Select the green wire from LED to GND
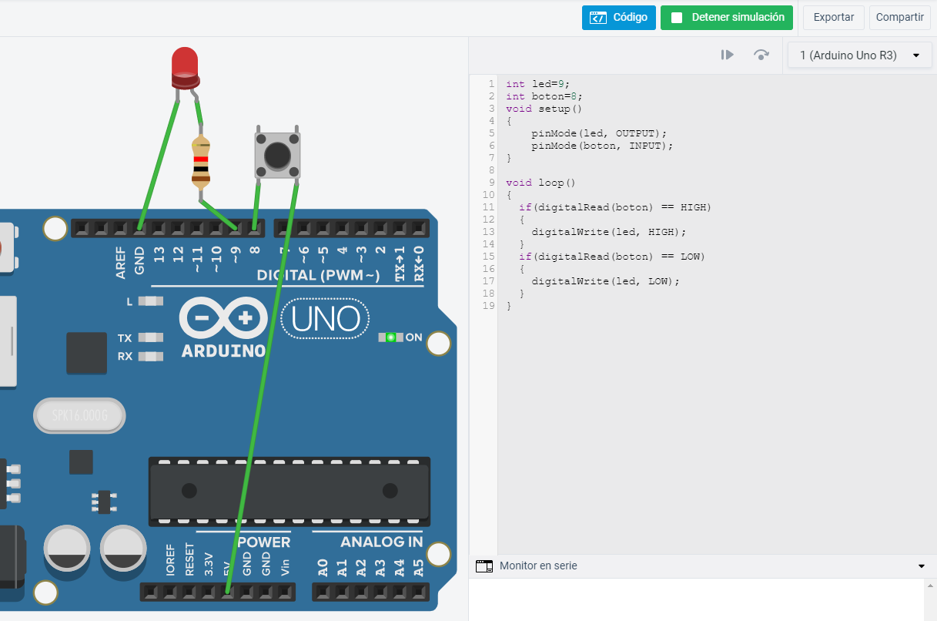 coord(159,163)
